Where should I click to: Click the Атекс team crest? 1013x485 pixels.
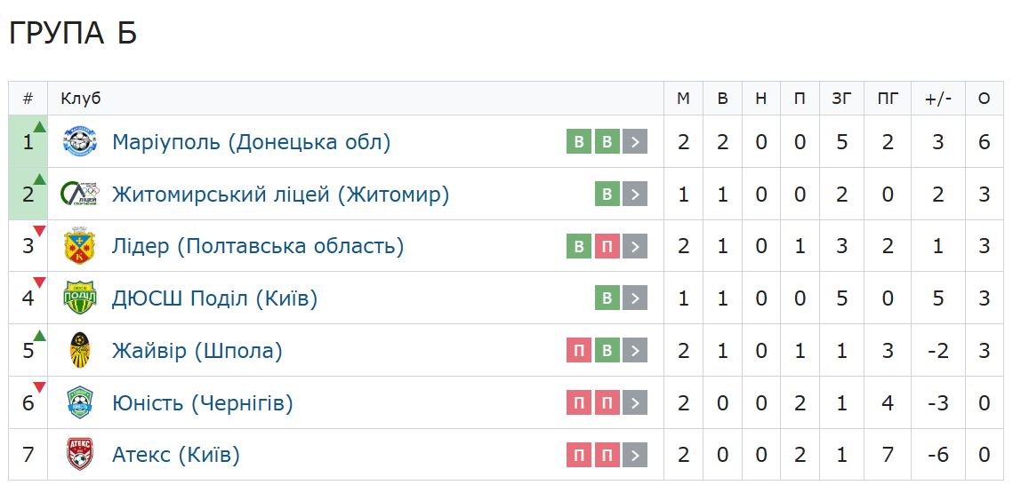(x=80, y=456)
